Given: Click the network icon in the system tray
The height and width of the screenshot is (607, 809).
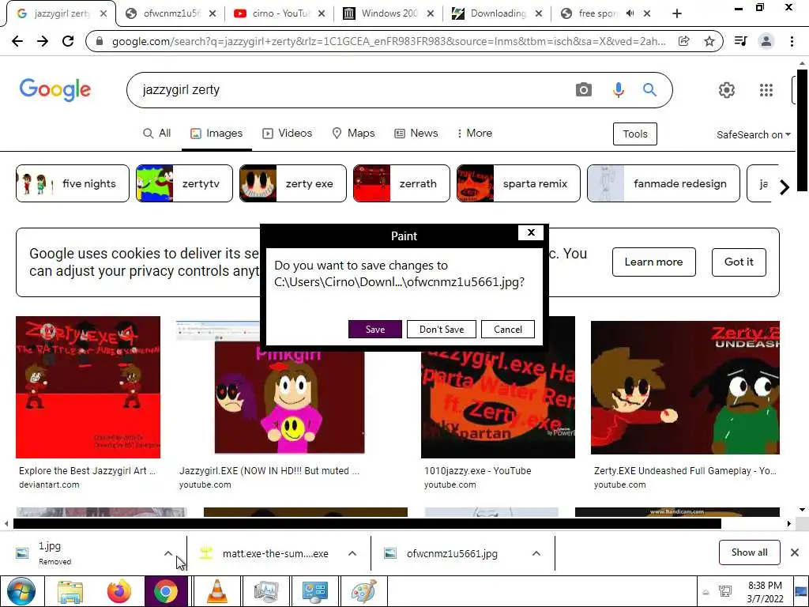Looking at the screenshot, I should (x=725, y=591).
